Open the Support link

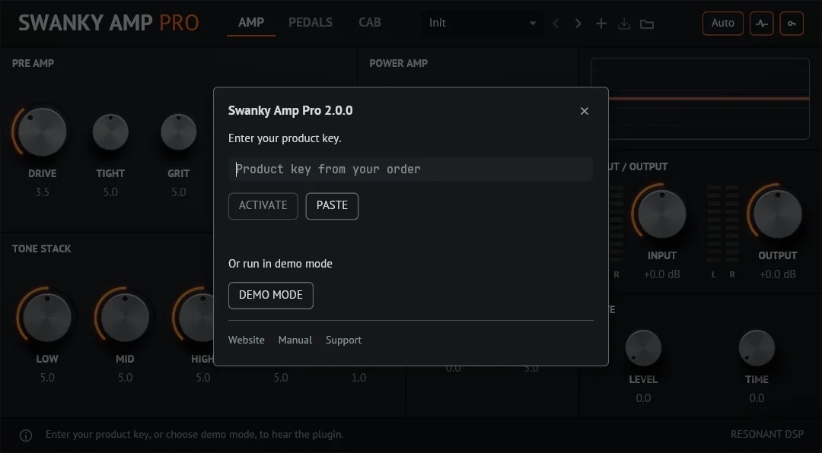[x=343, y=340]
